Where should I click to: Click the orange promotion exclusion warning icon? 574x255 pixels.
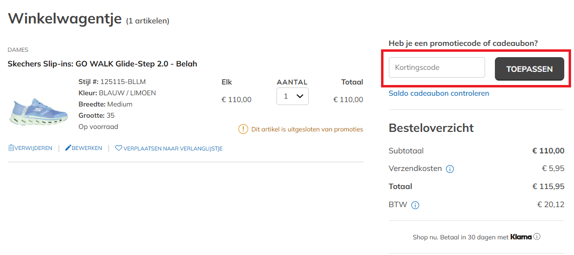(x=243, y=129)
